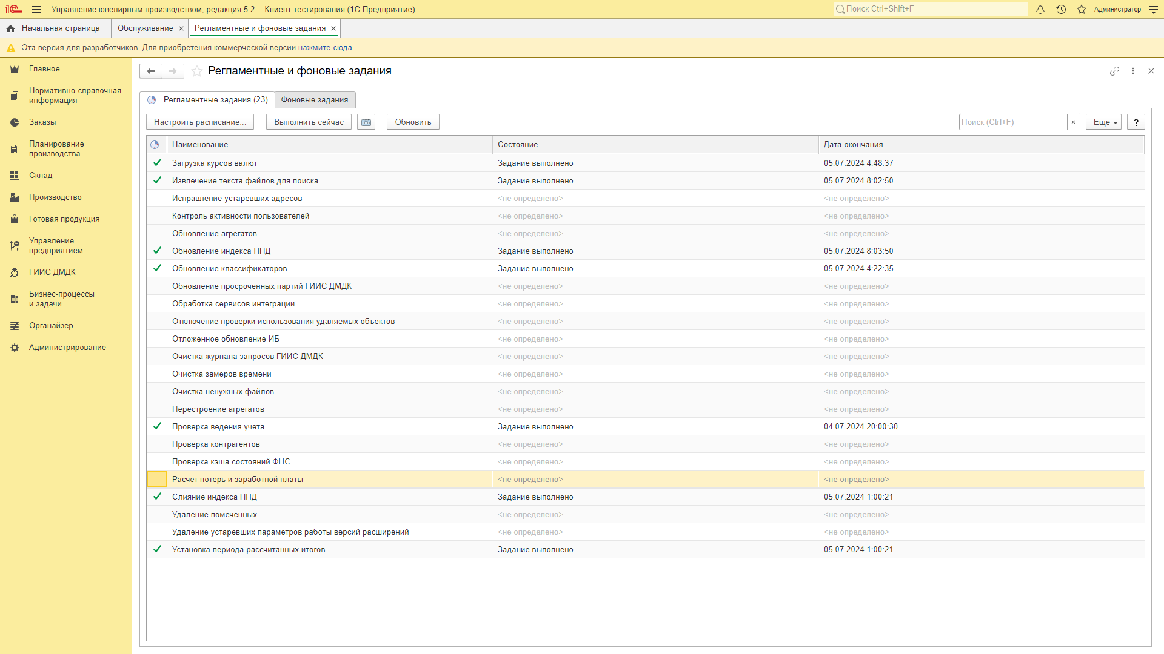Viewport: 1164px width, 654px height.
Task: Open the Склад section
Action: point(65,176)
